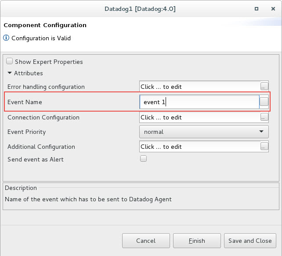This screenshot has width=282, height=256.
Task: Toggle Send event as Alert checkbox
Action: tap(143, 159)
